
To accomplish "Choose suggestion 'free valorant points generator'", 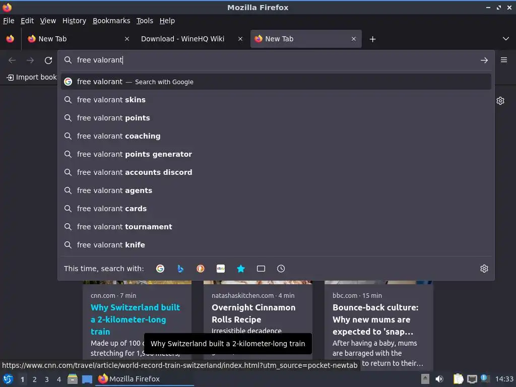I will (x=276, y=154).
